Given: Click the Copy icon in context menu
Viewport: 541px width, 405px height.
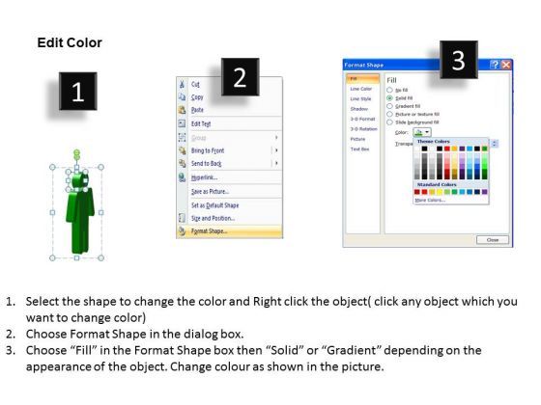Looking at the screenshot, I should tap(183, 97).
